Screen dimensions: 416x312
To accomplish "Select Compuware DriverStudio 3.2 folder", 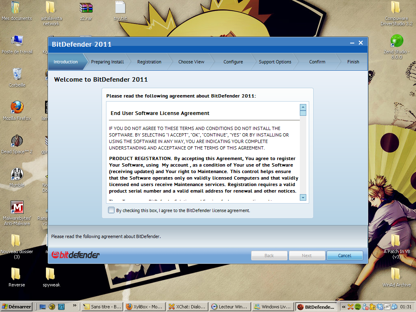I will coord(396,13).
